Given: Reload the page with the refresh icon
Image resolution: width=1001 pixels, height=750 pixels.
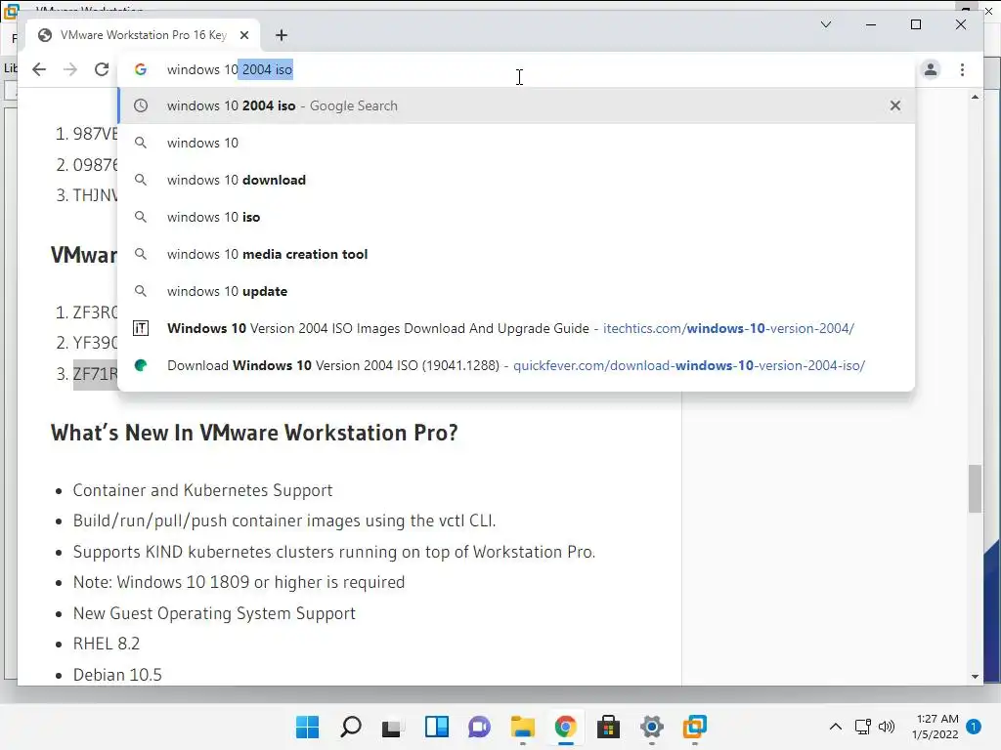Looking at the screenshot, I should pyautogui.click(x=102, y=69).
